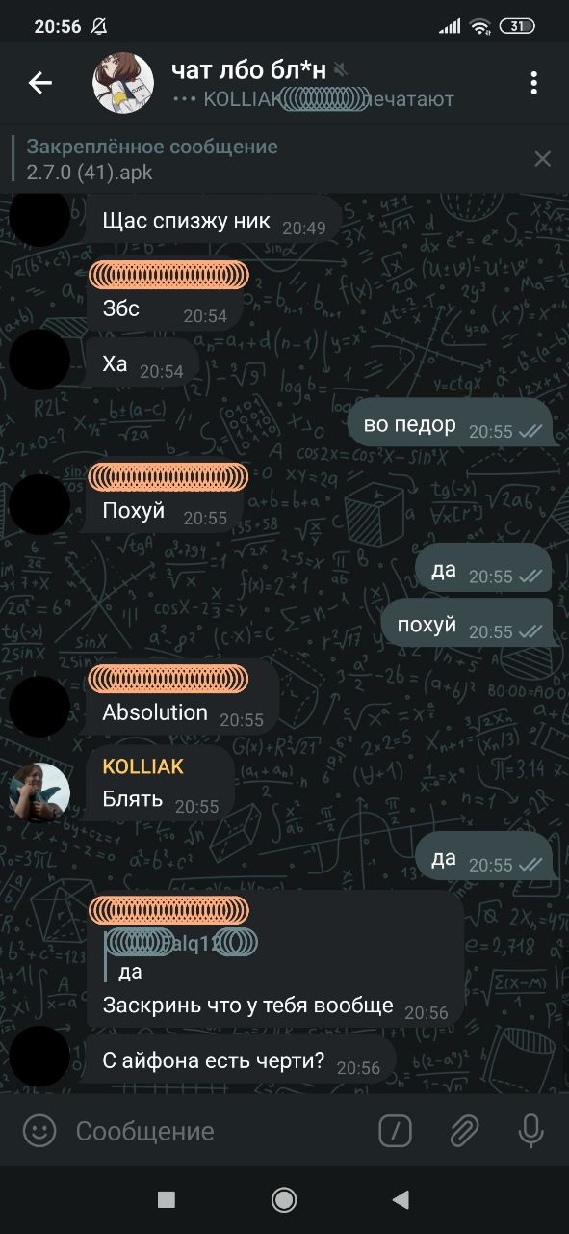The width and height of the screenshot is (569, 1234).
Task: Open KOLLIAK's profile avatar photo
Action: (39, 792)
